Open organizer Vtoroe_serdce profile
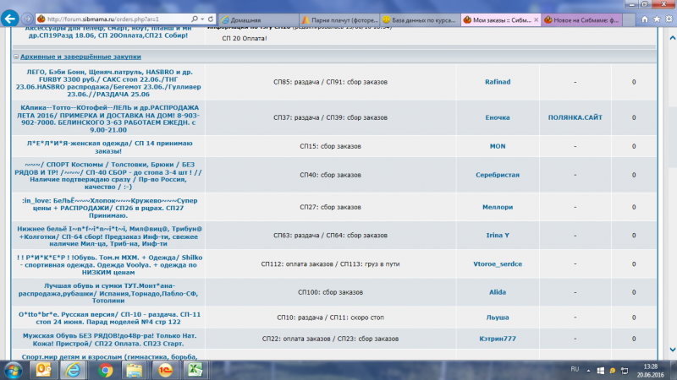This screenshot has width=677, height=380. (498, 263)
